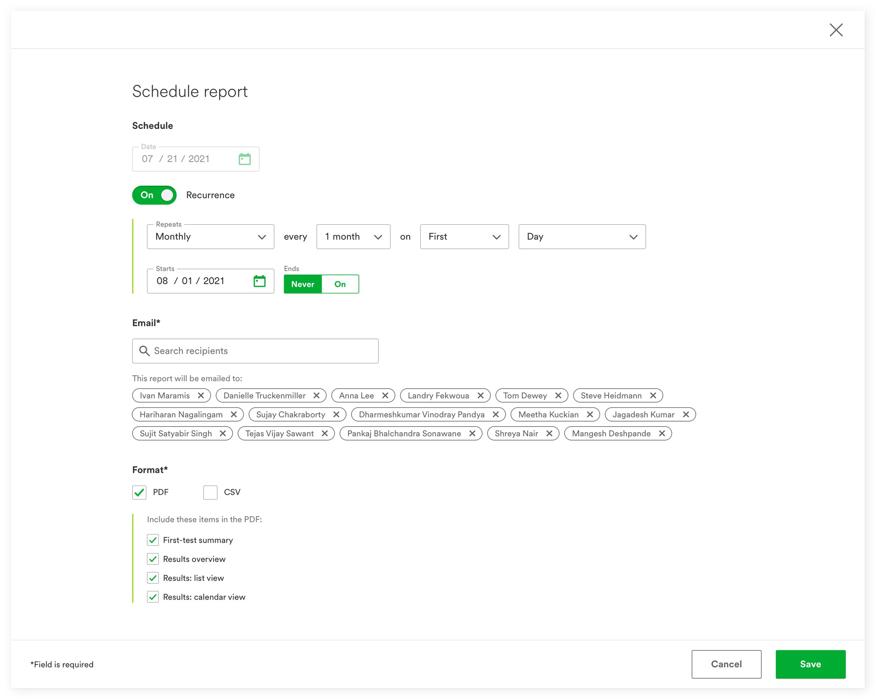The height and width of the screenshot is (699, 876).
Task: Remove Steve Heidmann from email list
Action: point(653,396)
